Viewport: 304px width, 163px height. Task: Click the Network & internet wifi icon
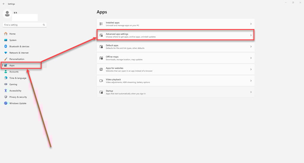coord(6,53)
